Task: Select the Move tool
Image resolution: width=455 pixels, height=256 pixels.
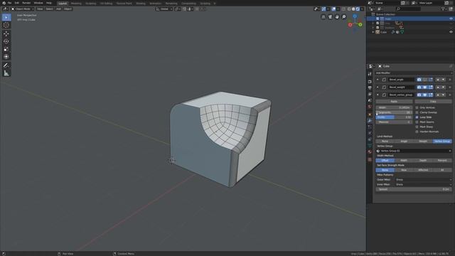Action: click(6, 33)
